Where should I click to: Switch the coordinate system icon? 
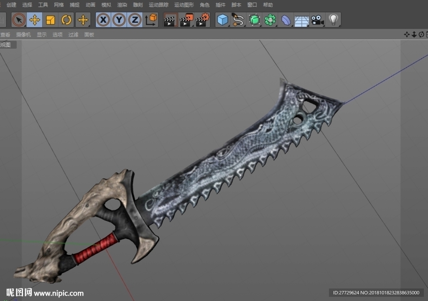point(150,20)
